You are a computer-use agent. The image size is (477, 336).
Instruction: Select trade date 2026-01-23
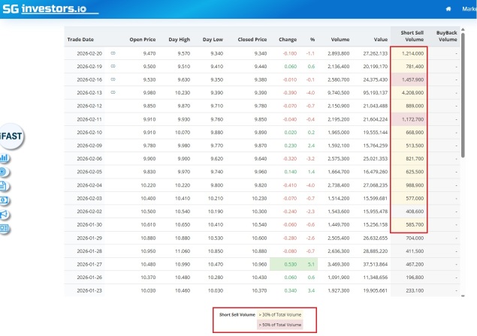[89, 291]
